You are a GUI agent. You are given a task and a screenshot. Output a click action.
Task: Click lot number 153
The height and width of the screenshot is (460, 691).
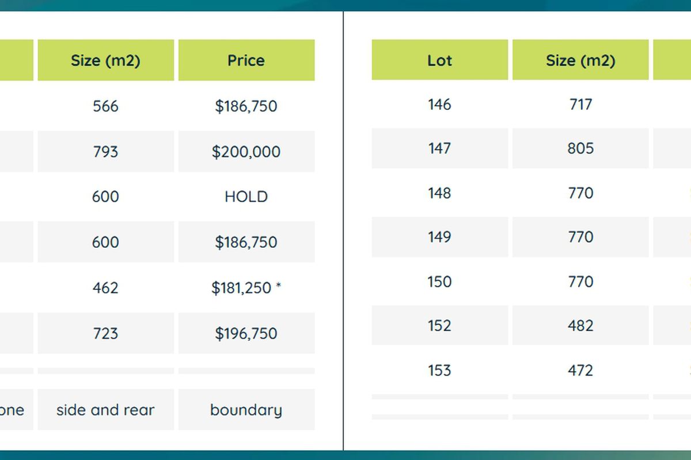tap(440, 370)
